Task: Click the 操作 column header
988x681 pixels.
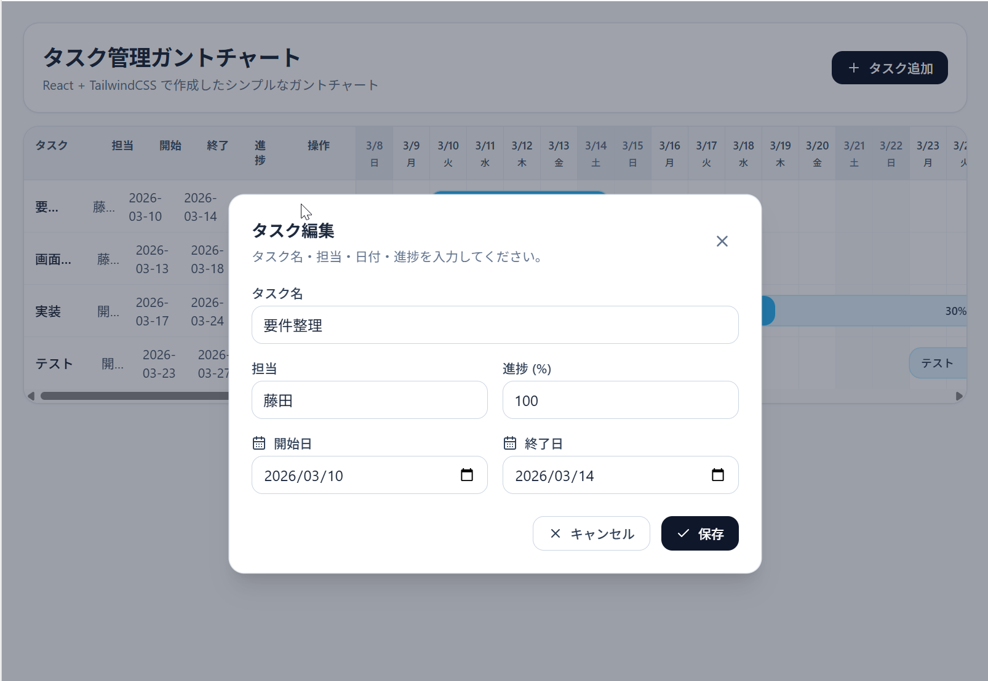Action: pyautogui.click(x=319, y=145)
